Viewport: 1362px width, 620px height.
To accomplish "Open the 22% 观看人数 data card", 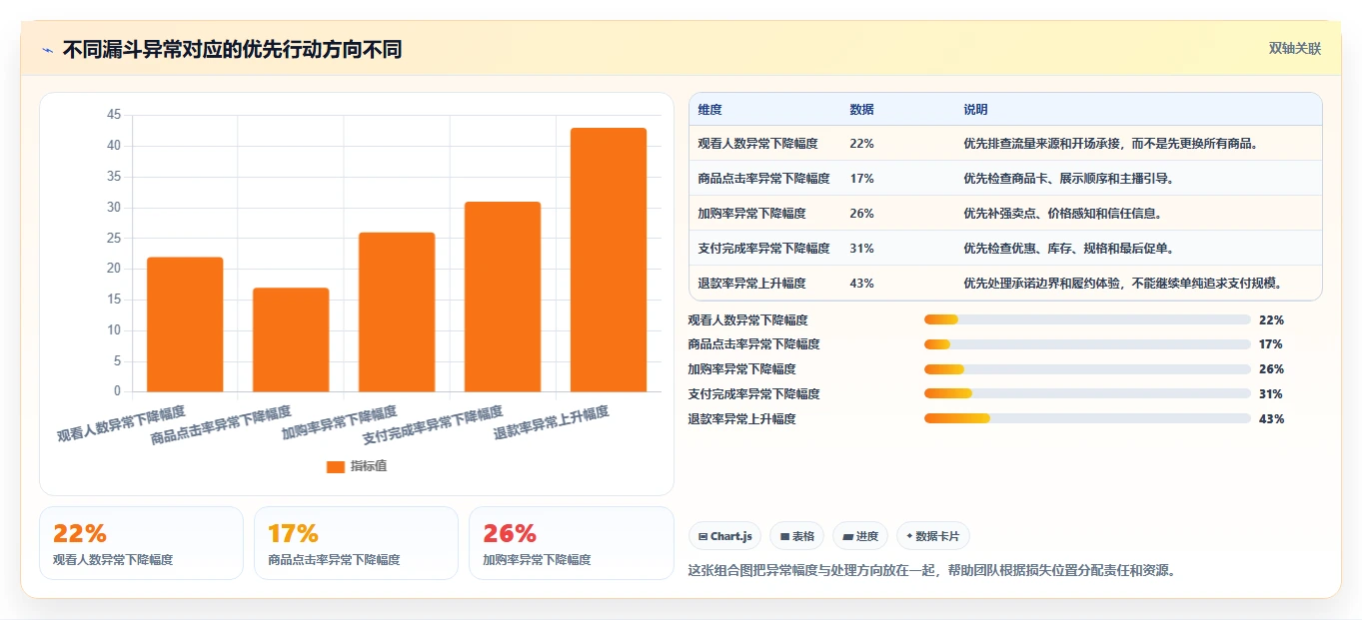I will click(x=141, y=543).
